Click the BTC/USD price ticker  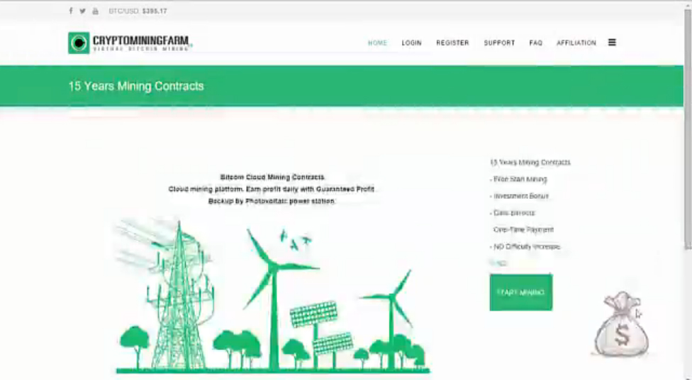[138, 11]
